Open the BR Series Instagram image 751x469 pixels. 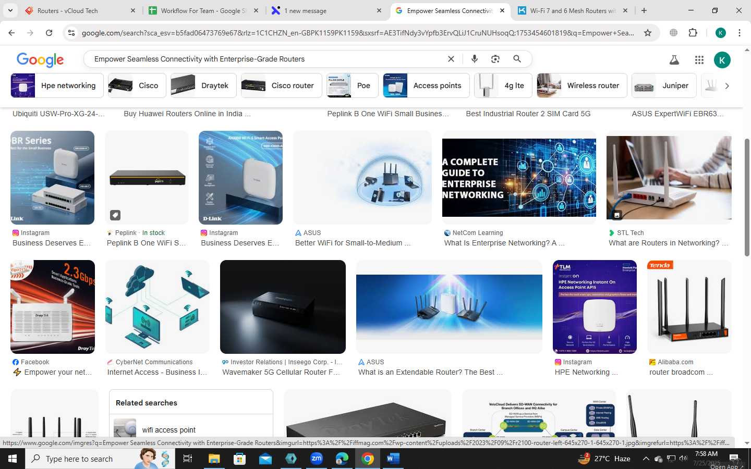[52, 178]
